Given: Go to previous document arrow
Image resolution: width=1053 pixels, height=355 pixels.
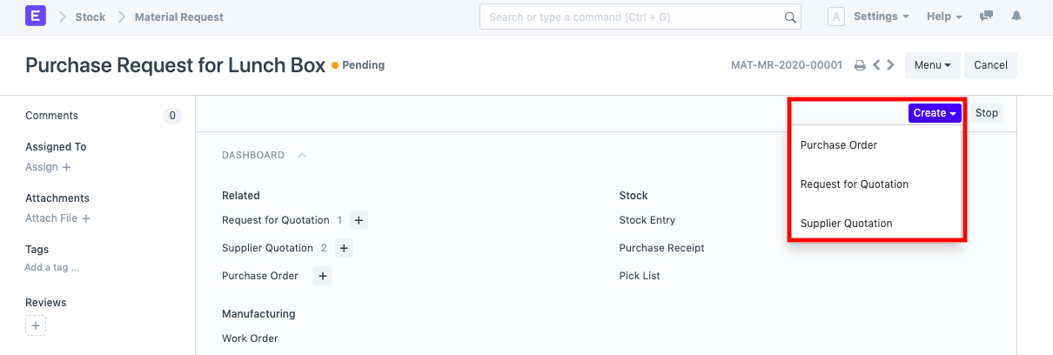Looking at the screenshot, I should click(877, 65).
